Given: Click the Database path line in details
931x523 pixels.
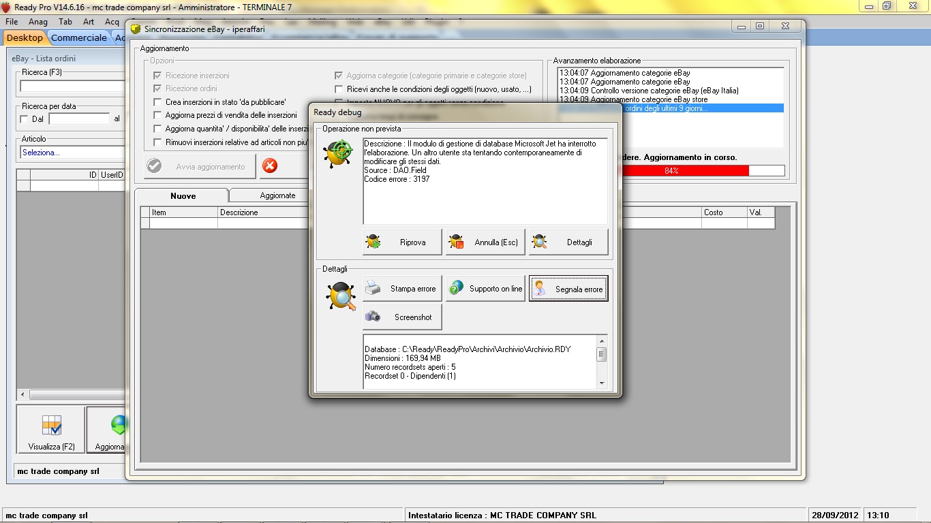Looking at the screenshot, I should [x=468, y=349].
